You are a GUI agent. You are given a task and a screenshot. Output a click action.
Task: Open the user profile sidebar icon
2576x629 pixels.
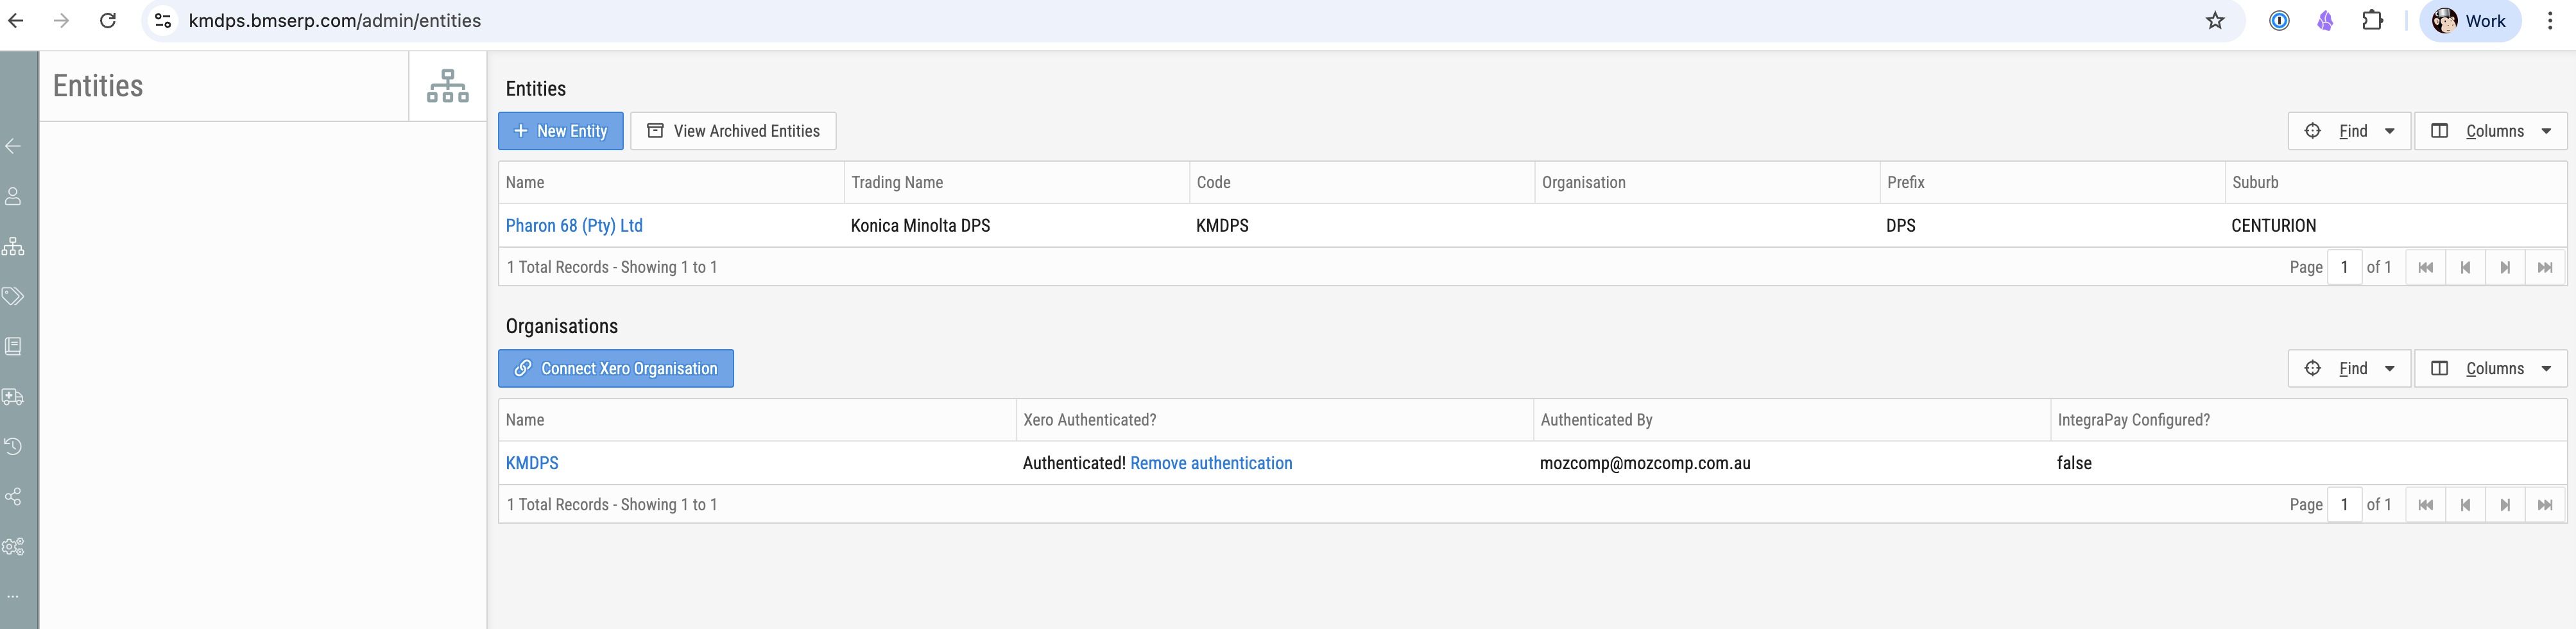tap(13, 196)
